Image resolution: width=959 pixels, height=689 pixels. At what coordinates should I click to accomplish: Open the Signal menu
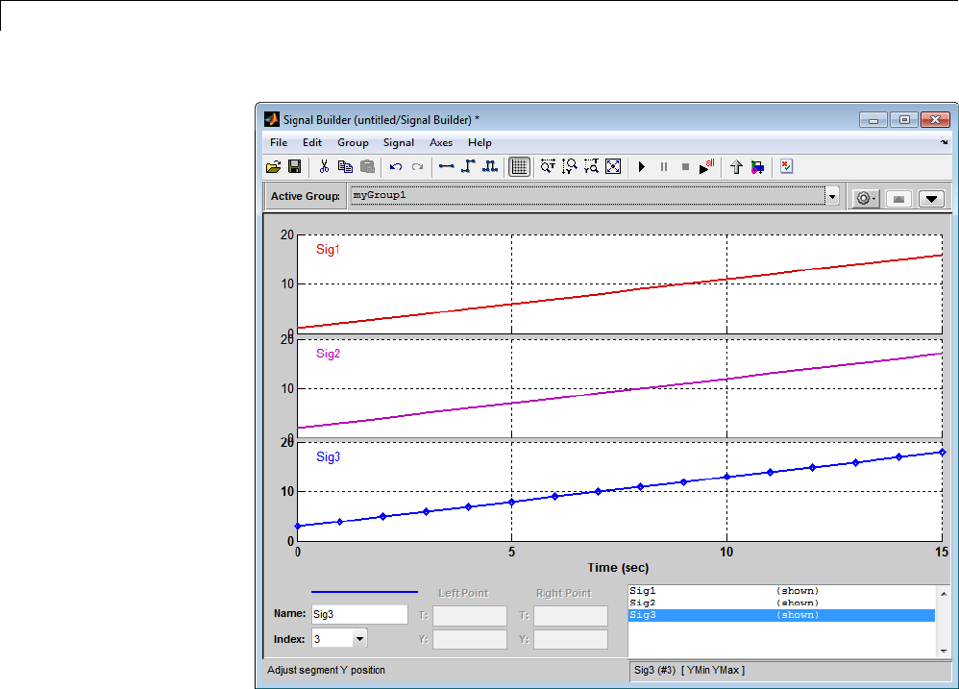[399, 142]
